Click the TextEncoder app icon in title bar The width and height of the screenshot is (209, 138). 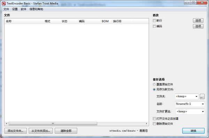(4, 3)
